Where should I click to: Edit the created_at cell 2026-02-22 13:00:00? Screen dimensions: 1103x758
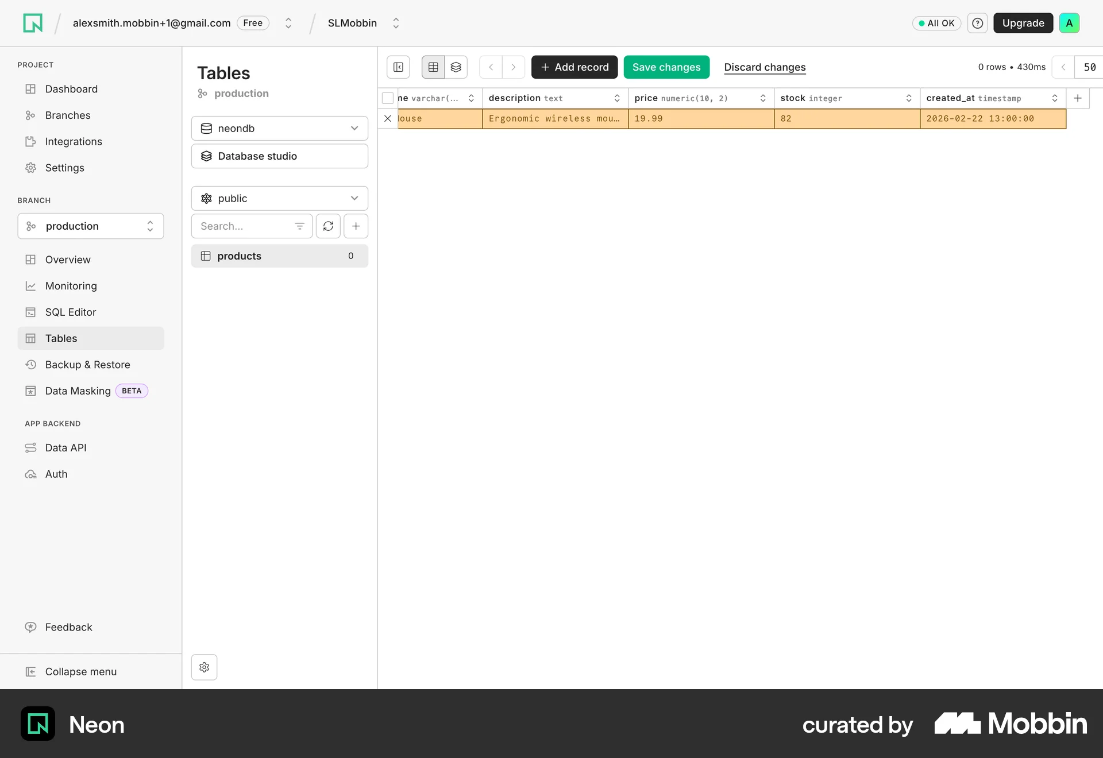point(993,118)
